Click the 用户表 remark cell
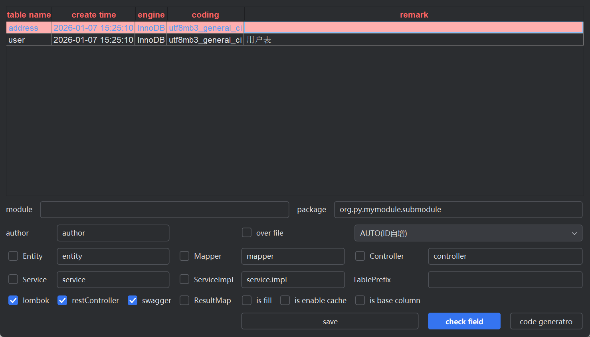The height and width of the screenshot is (337, 590). [414, 40]
